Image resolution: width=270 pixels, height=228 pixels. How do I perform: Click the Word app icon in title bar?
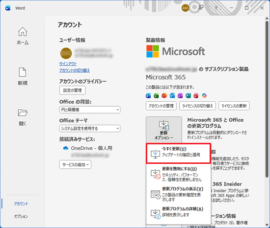coord(8,8)
